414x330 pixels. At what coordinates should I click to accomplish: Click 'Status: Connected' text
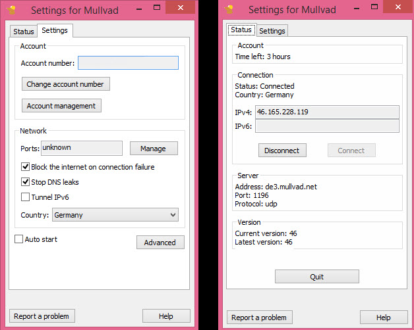click(264, 86)
